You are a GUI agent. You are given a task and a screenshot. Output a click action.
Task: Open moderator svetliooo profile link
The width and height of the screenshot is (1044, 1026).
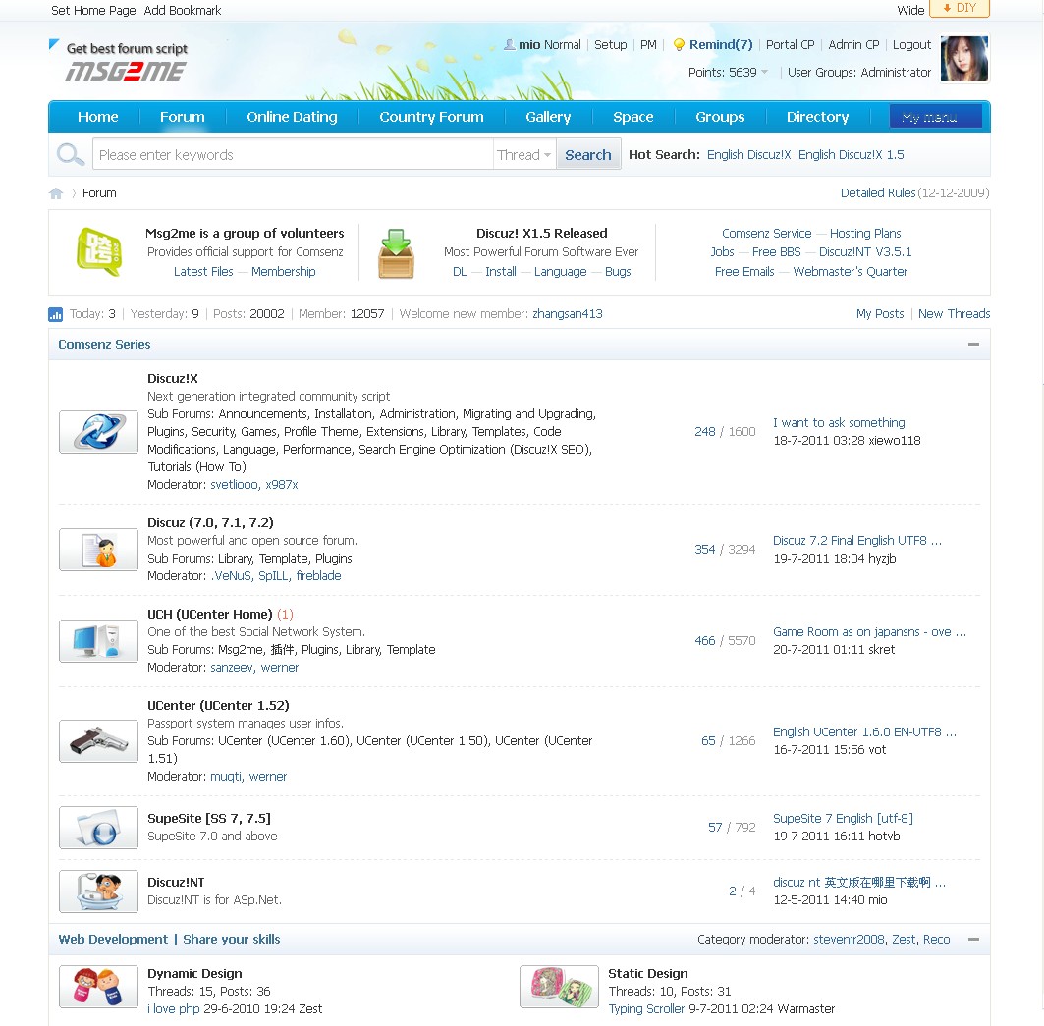click(235, 485)
